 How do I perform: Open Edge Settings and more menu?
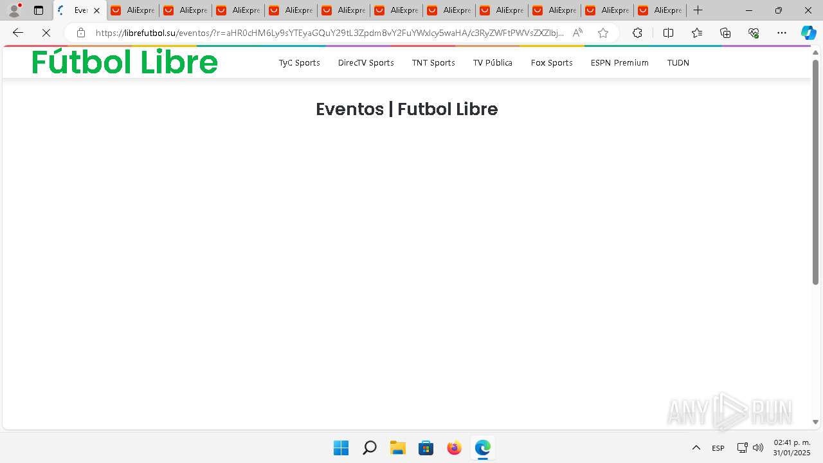(782, 33)
